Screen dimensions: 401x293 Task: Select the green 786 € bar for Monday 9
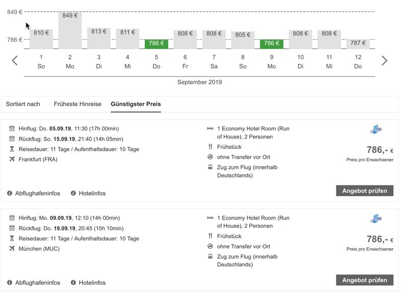[x=271, y=44]
